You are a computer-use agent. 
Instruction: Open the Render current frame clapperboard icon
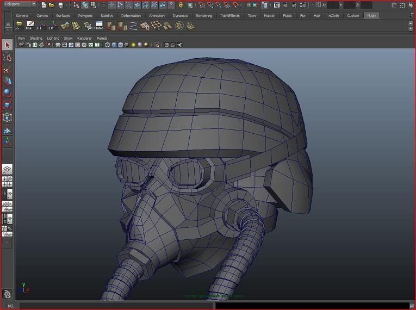click(x=277, y=5)
